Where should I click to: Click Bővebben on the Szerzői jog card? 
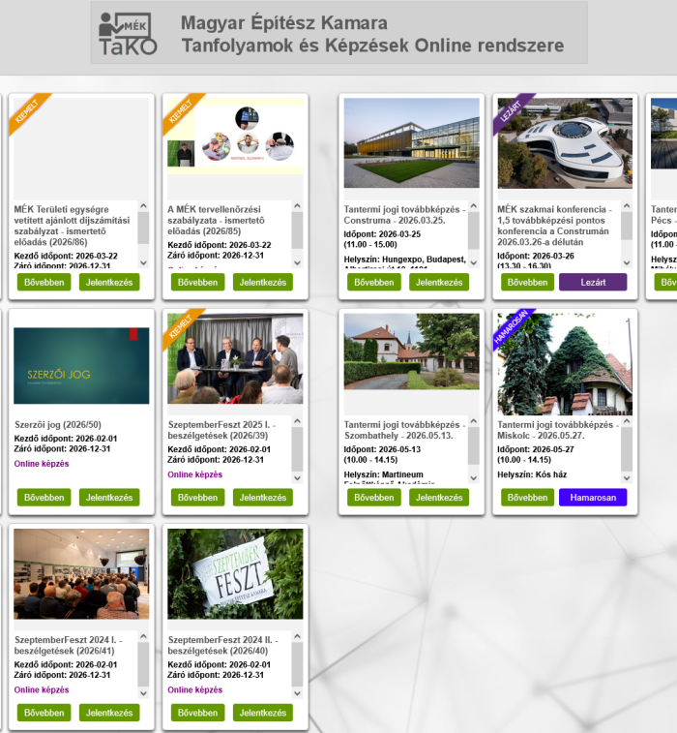pyautogui.click(x=44, y=498)
